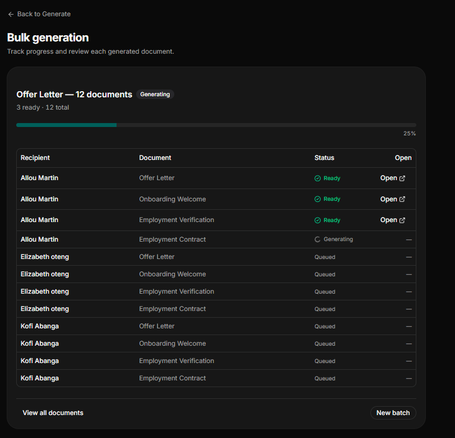Click the 3 ready · 12 total summary

(43, 107)
